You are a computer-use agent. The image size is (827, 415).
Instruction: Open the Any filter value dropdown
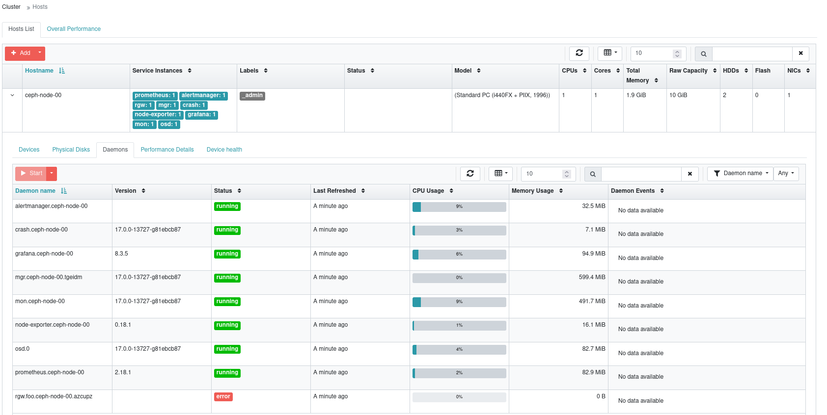pos(786,174)
